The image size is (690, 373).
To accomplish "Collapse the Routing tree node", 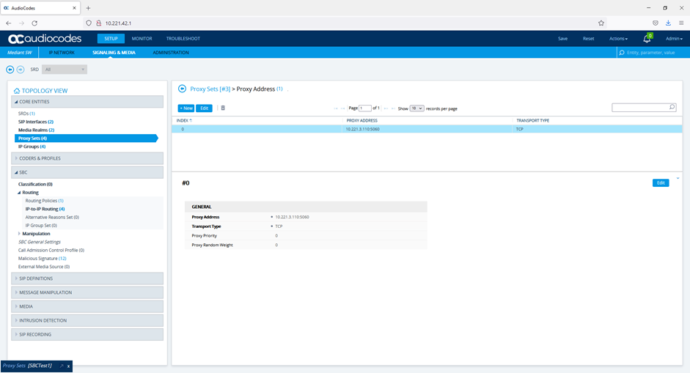I will (x=19, y=193).
